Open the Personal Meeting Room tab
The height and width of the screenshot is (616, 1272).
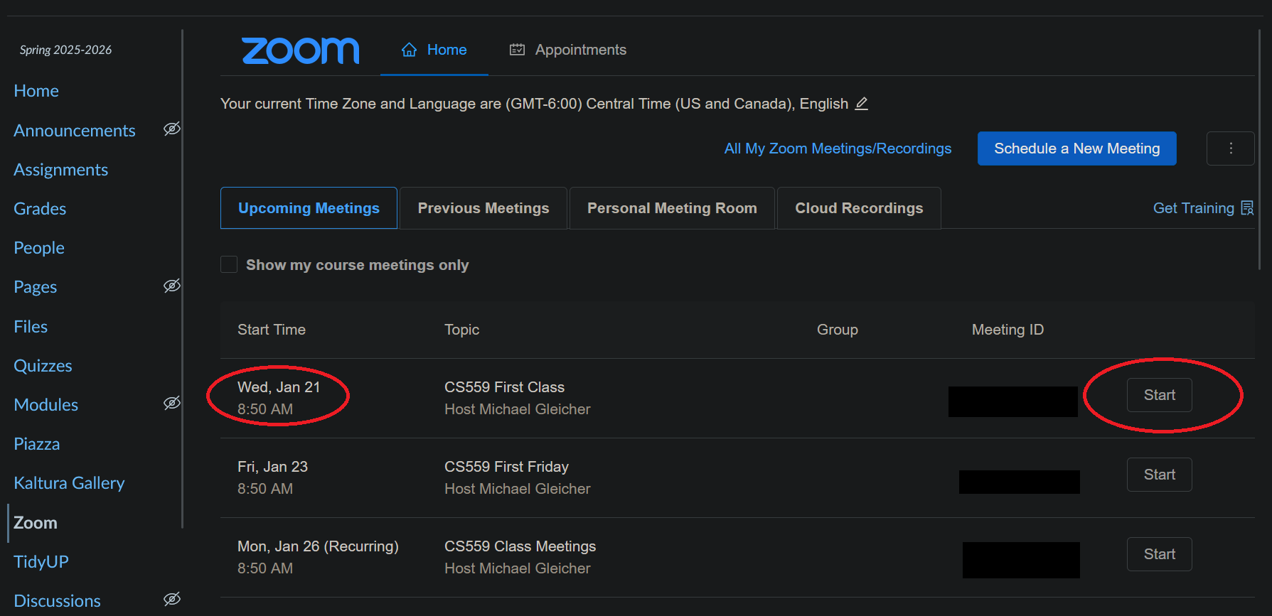pyautogui.click(x=672, y=208)
